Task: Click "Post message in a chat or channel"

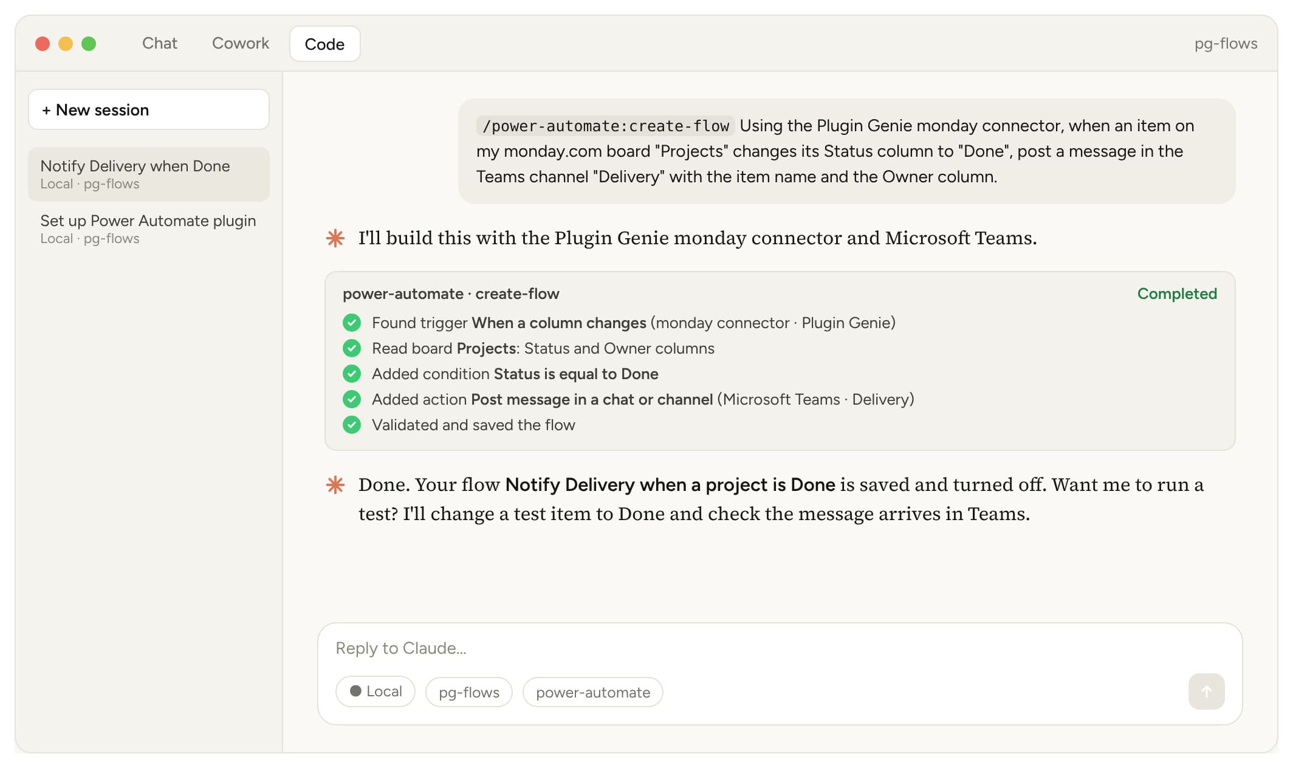Action: pos(592,399)
